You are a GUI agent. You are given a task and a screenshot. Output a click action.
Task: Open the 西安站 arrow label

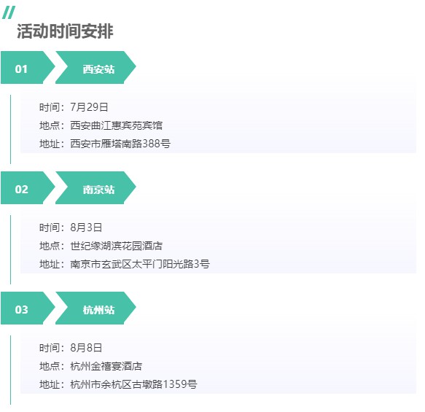(95, 68)
